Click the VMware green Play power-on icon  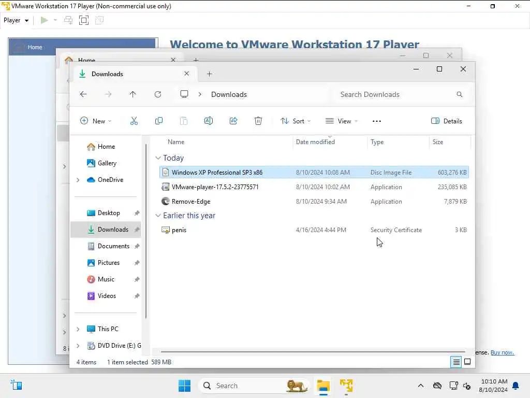point(45,20)
